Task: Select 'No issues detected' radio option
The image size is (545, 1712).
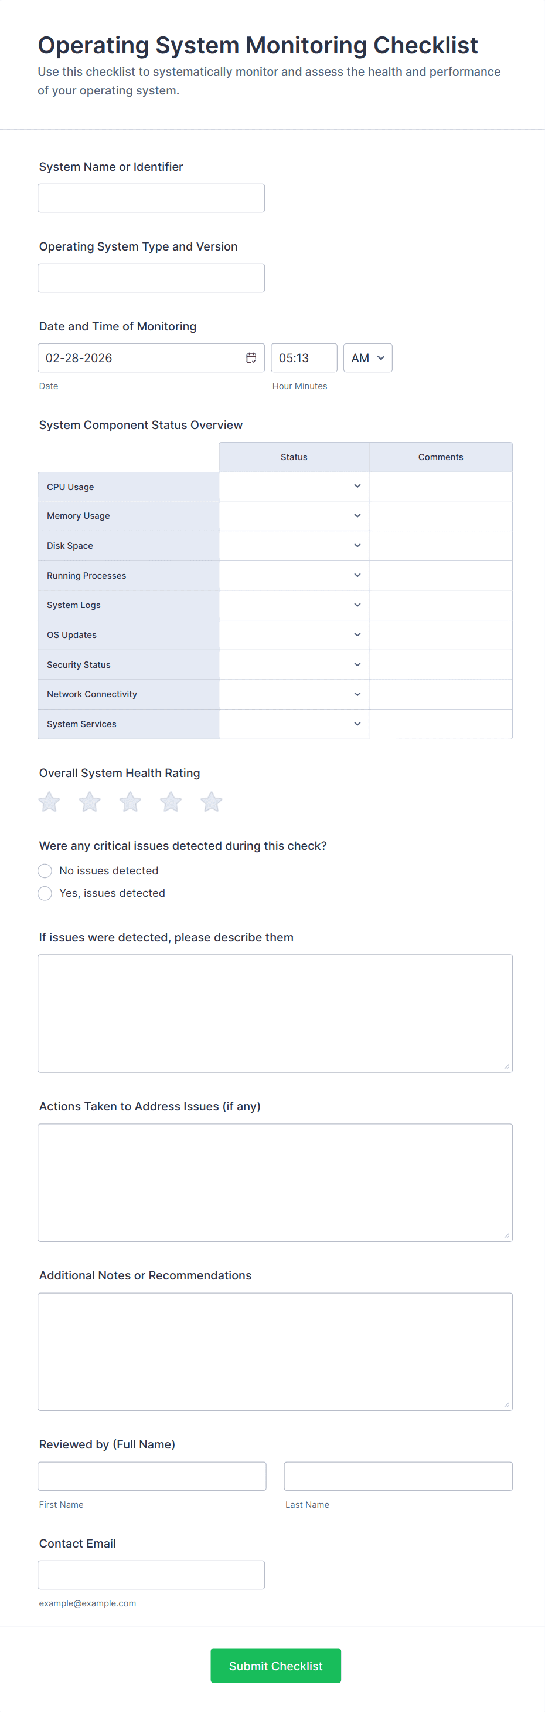Action: tap(45, 870)
